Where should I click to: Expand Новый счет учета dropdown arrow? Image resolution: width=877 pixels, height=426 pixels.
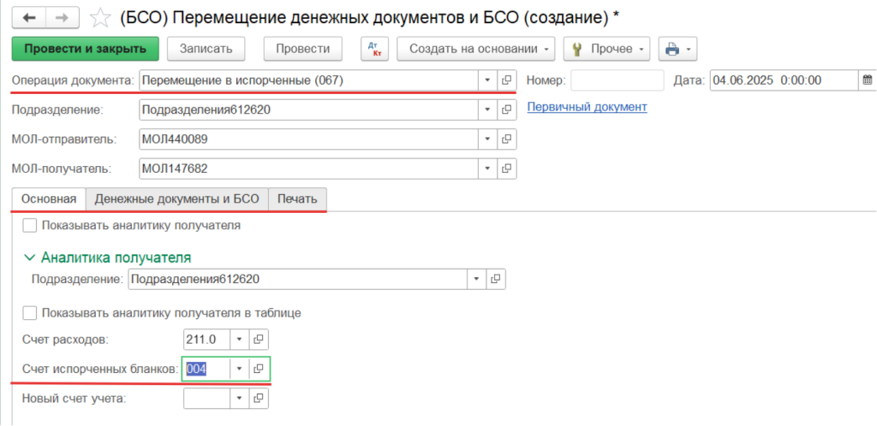[x=240, y=398]
